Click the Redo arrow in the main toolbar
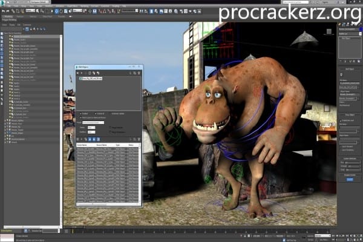 pyautogui.click(x=8, y=11)
